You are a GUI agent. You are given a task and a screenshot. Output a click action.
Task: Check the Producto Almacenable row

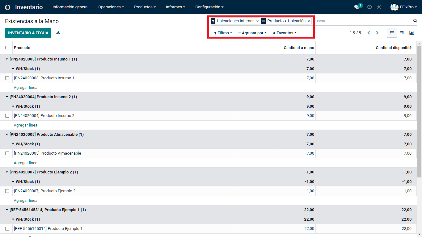click(7, 153)
